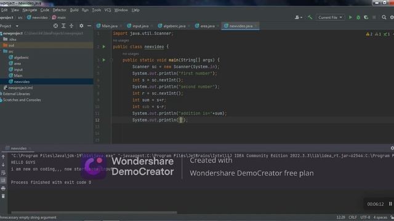Open the View menu

tap(15, 10)
